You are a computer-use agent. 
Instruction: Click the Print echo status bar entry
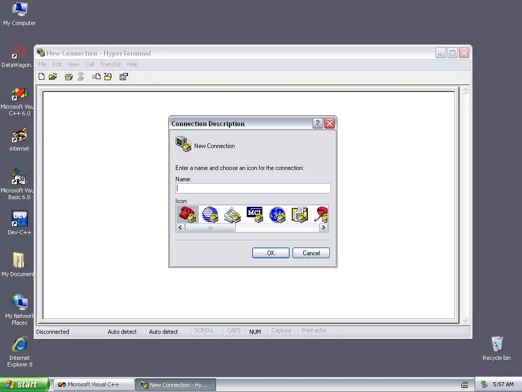314,330
